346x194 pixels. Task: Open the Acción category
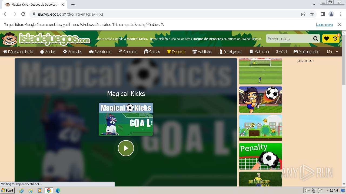[x=48, y=51]
